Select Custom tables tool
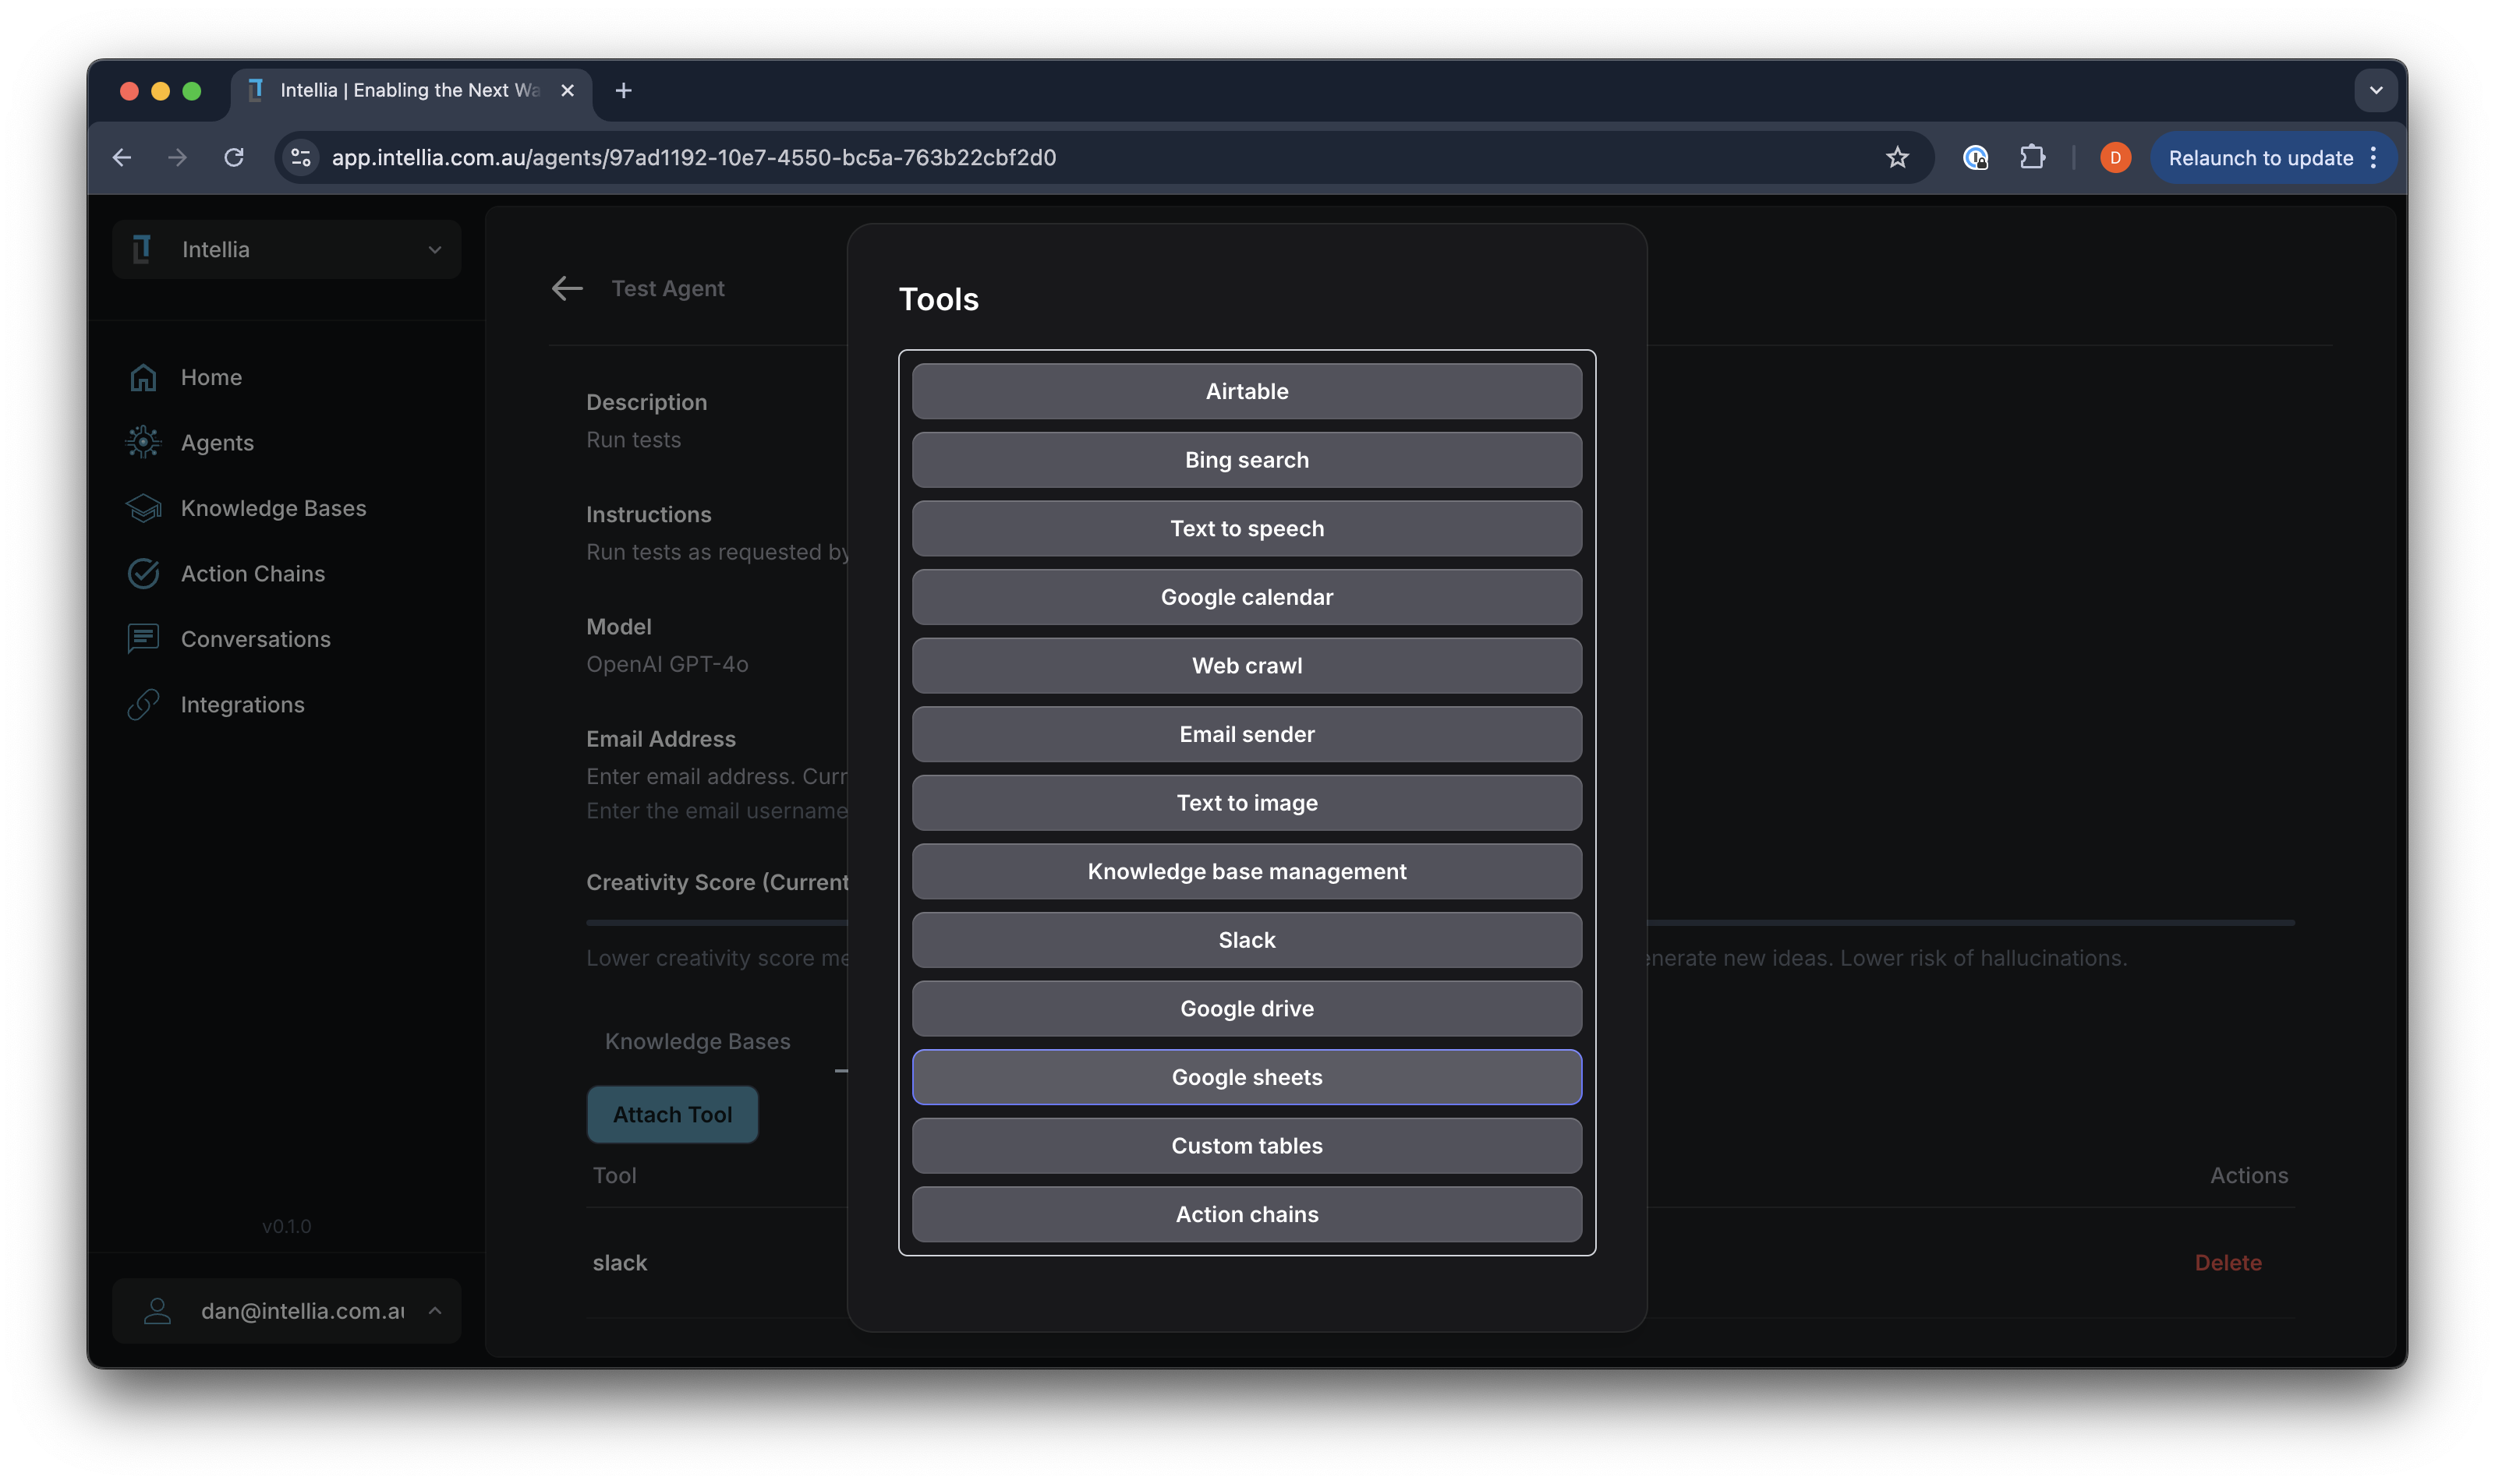Screen dimensions: 2495x1484 [1247, 1146]
